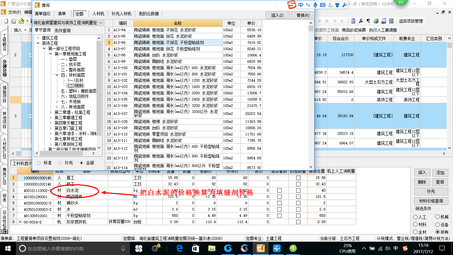This screenshot has height=255, width=453.
Task: Open the Sogou skin shirt icon
Action: point(337,5)
